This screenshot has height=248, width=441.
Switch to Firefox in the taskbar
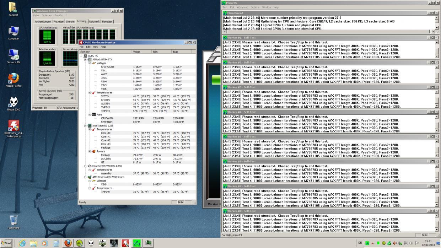[x=68, y=243]
